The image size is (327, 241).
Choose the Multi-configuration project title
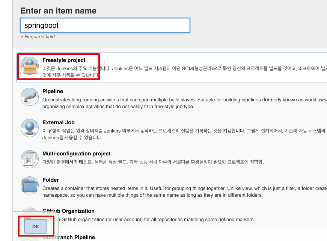(76, 154)
